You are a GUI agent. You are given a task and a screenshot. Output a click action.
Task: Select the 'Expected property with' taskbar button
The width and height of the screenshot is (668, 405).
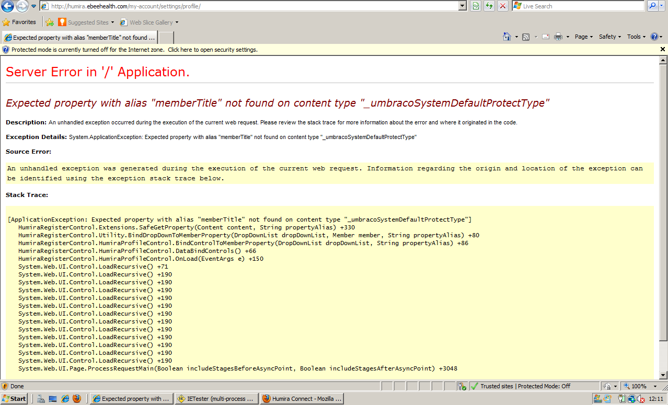click(132, 399)
